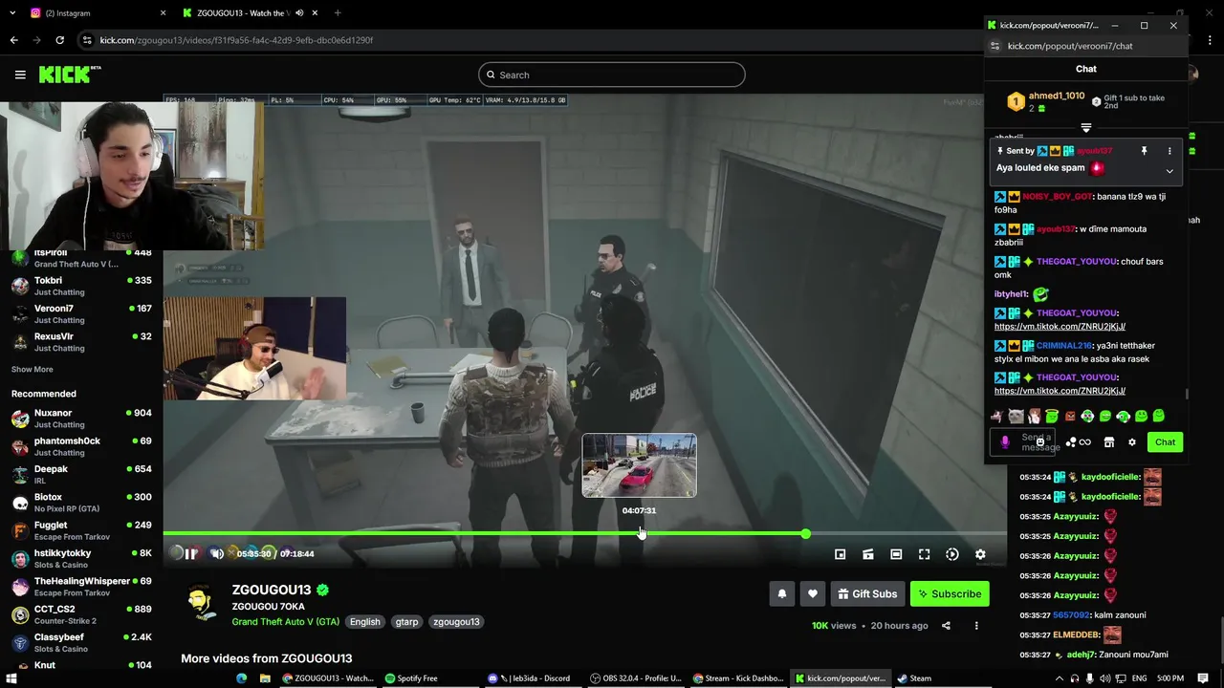1224x688 pixels.
Task: Open CCT_CS2 recommended channel
Action: pyautogui.click(x=81, y=614)
